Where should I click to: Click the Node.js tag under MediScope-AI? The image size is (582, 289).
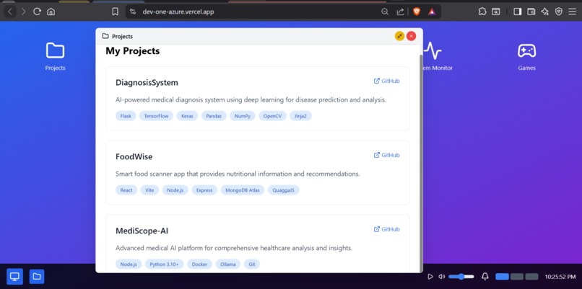[x=129, y=264]
